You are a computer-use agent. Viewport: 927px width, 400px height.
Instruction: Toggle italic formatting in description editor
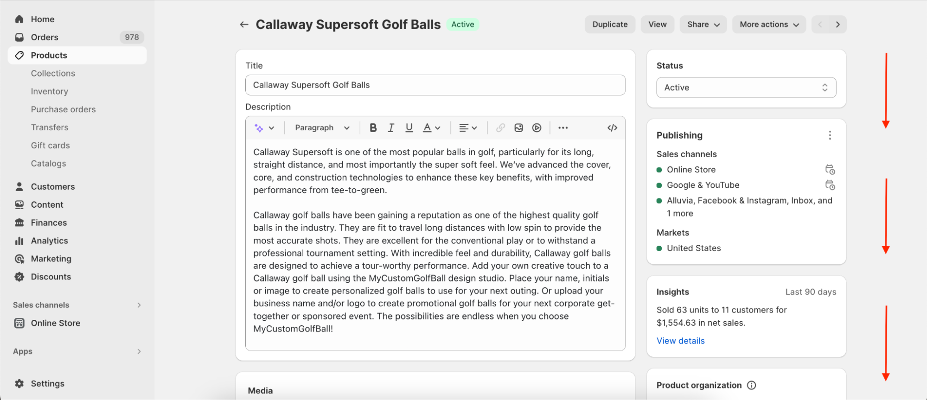pos(391,128)
